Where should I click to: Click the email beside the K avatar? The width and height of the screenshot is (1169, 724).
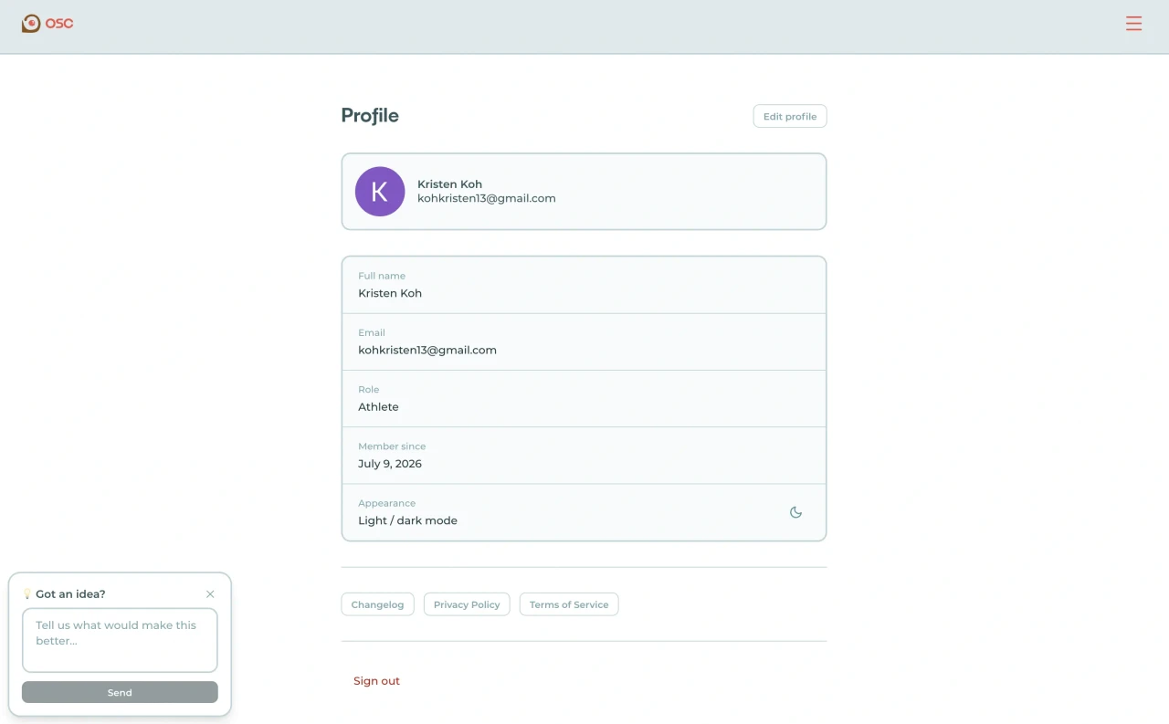point(487,198)
